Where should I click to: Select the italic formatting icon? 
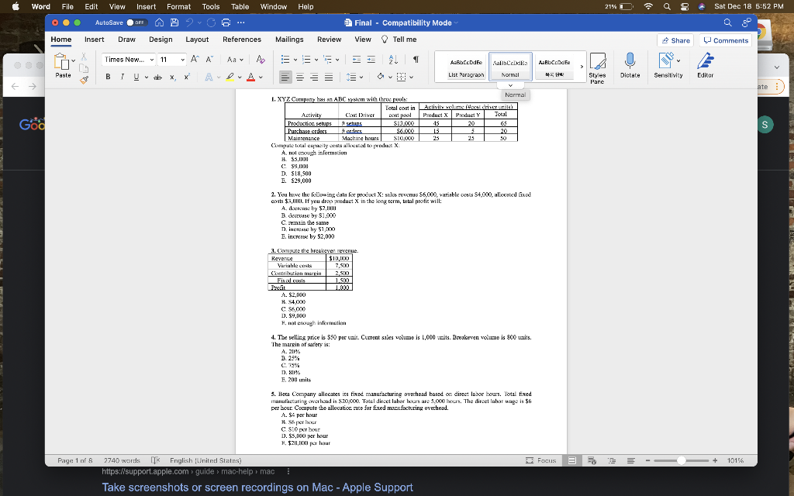click(122, 76)
